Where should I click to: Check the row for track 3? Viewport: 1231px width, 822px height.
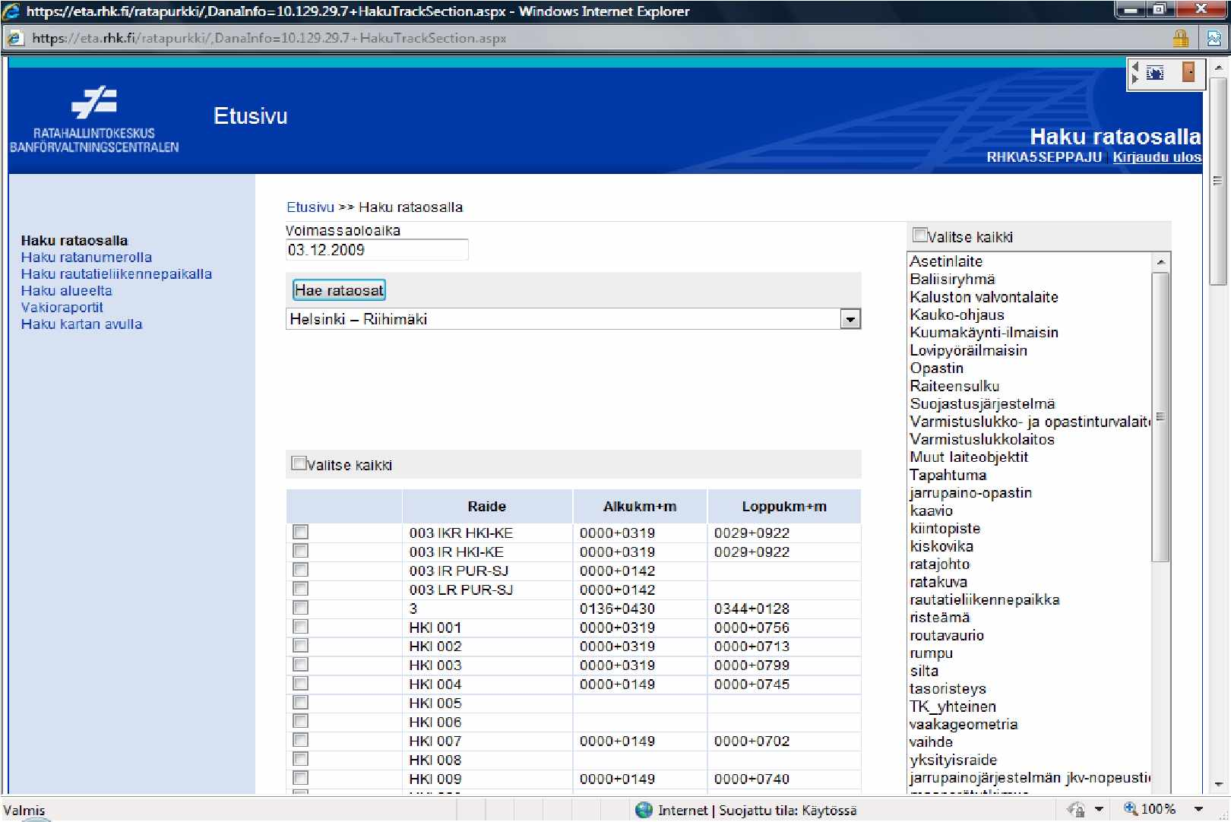point(300,608)
